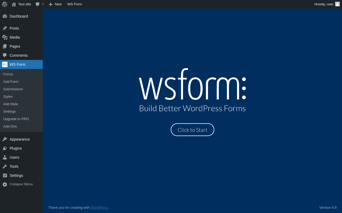Click the Media library icon
Screen dimensions: 342x213
click(x=5, y=37)
